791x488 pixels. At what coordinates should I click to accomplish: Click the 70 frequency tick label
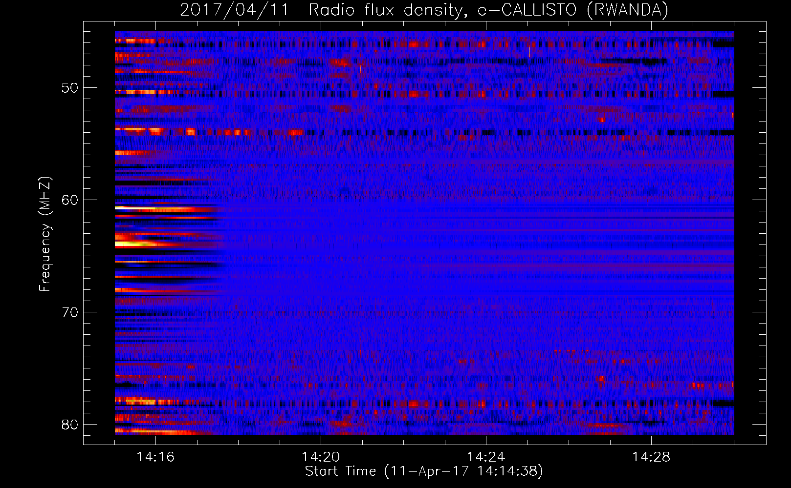(x=70, y=312)
